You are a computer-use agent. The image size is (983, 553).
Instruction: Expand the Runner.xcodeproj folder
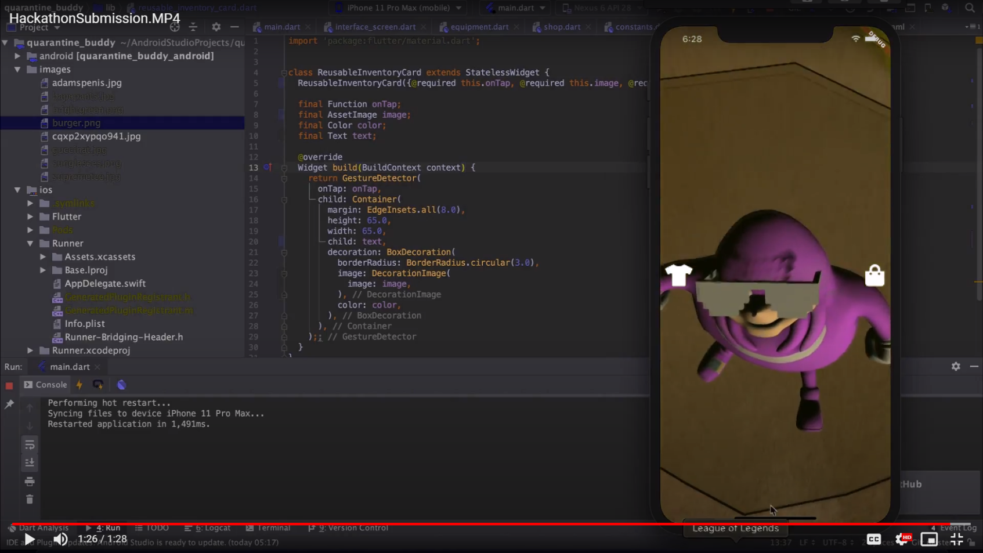coord(30,350)
